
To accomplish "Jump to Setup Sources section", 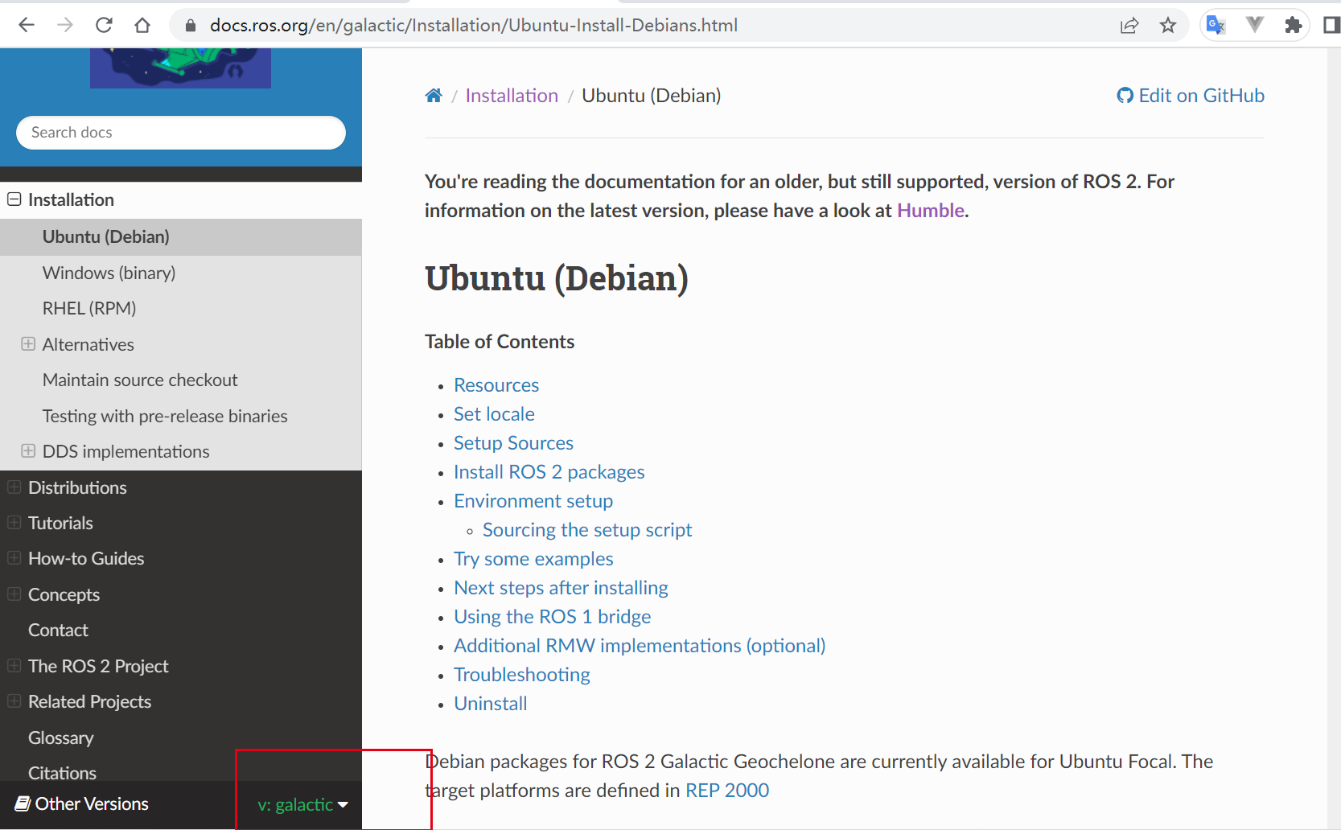I will pos(513,443).
